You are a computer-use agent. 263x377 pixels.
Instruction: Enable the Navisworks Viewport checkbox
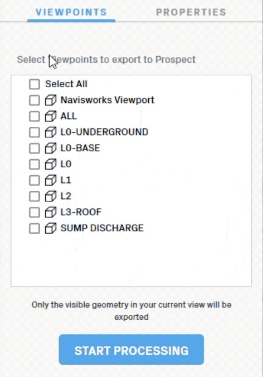(35, 100)
